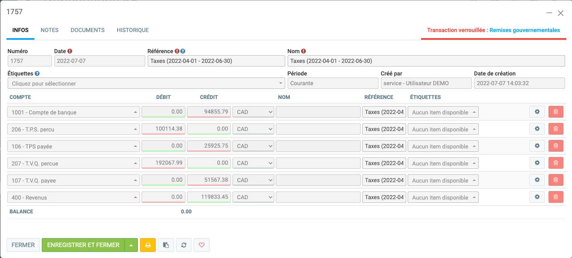Expand the 1001 - Compte de banque account selector

click(x=73, y=112)
